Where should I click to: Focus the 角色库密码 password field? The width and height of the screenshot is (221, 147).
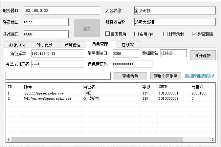click(133, 64)
